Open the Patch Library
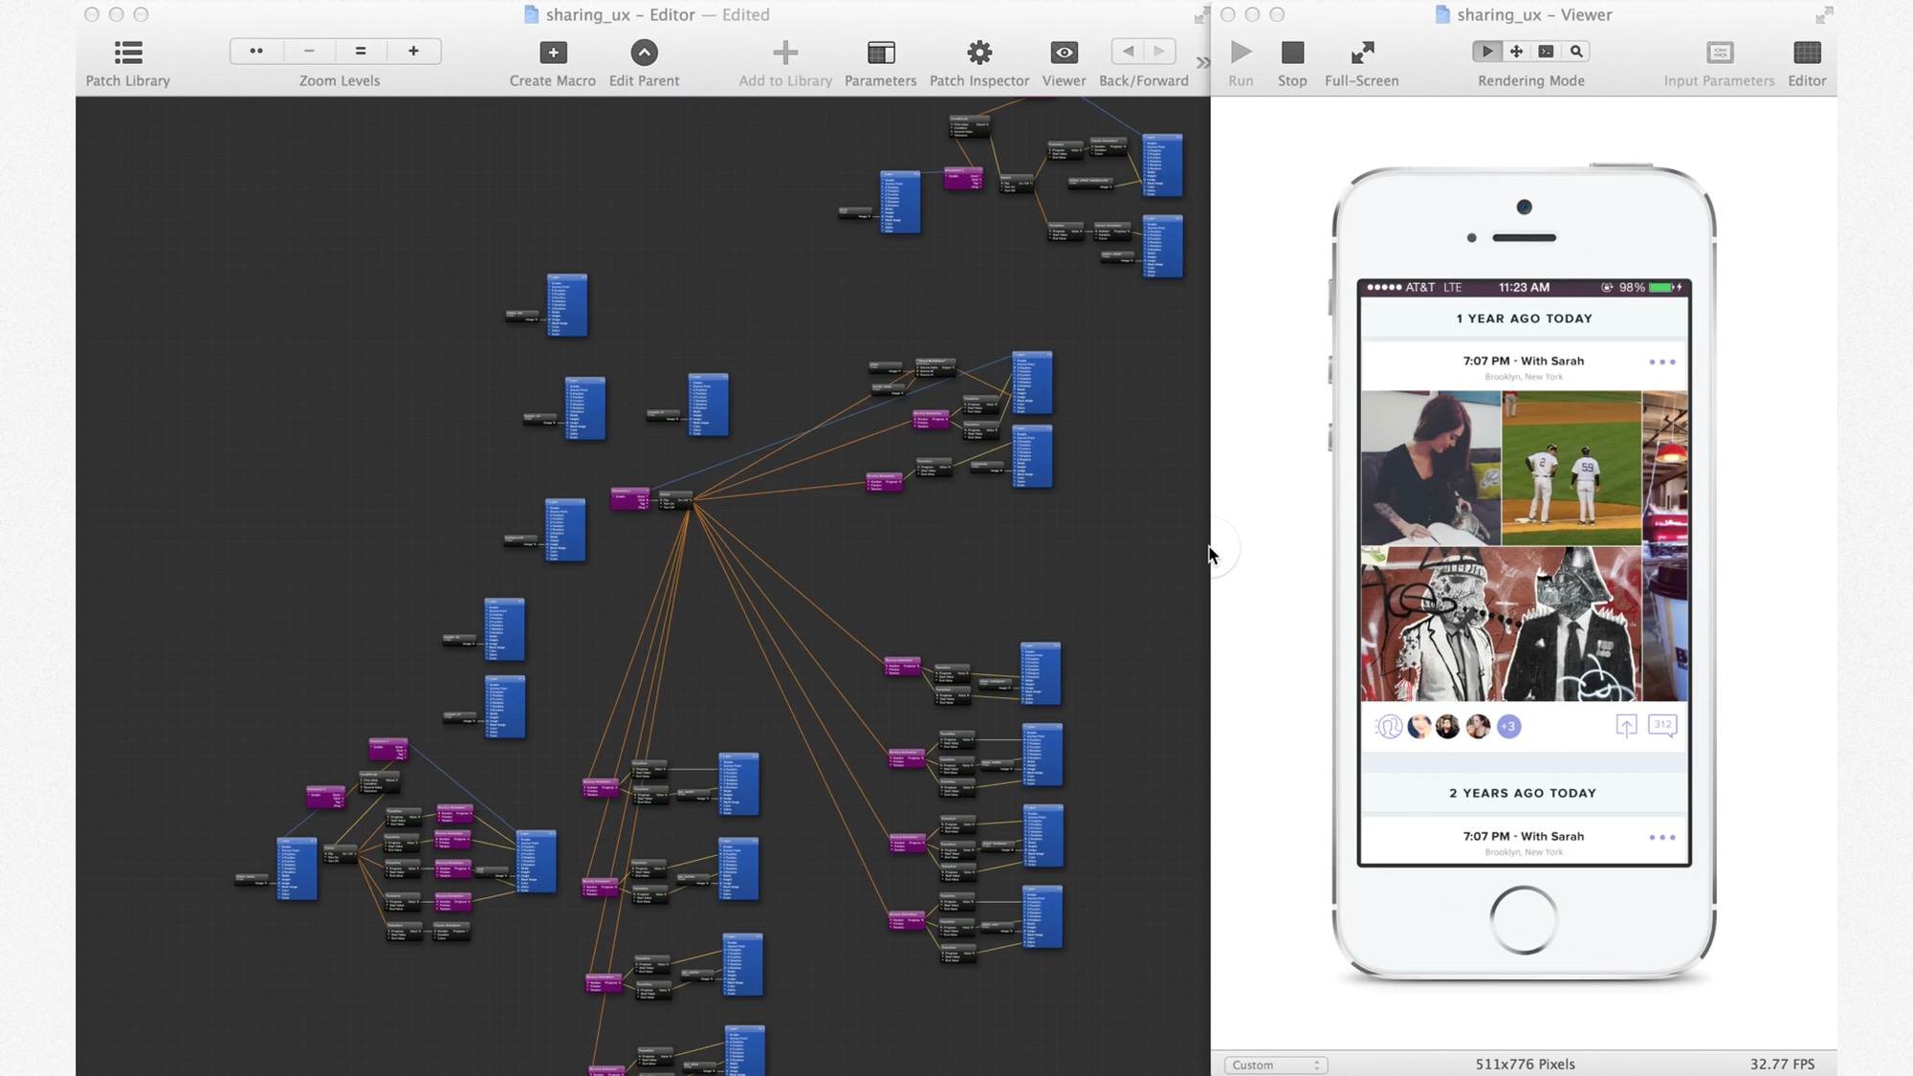This screenshot has height=1076, width=1913. click(x=127, y=53)
